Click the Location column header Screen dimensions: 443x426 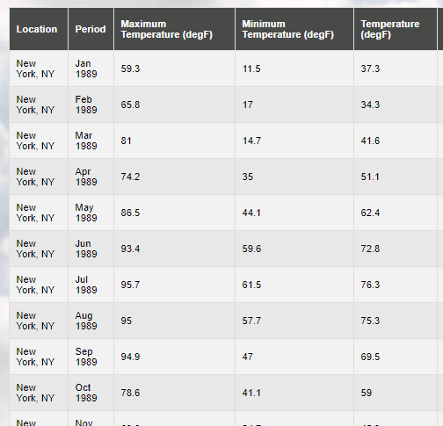pyautogui.click(x=39, y=29)
